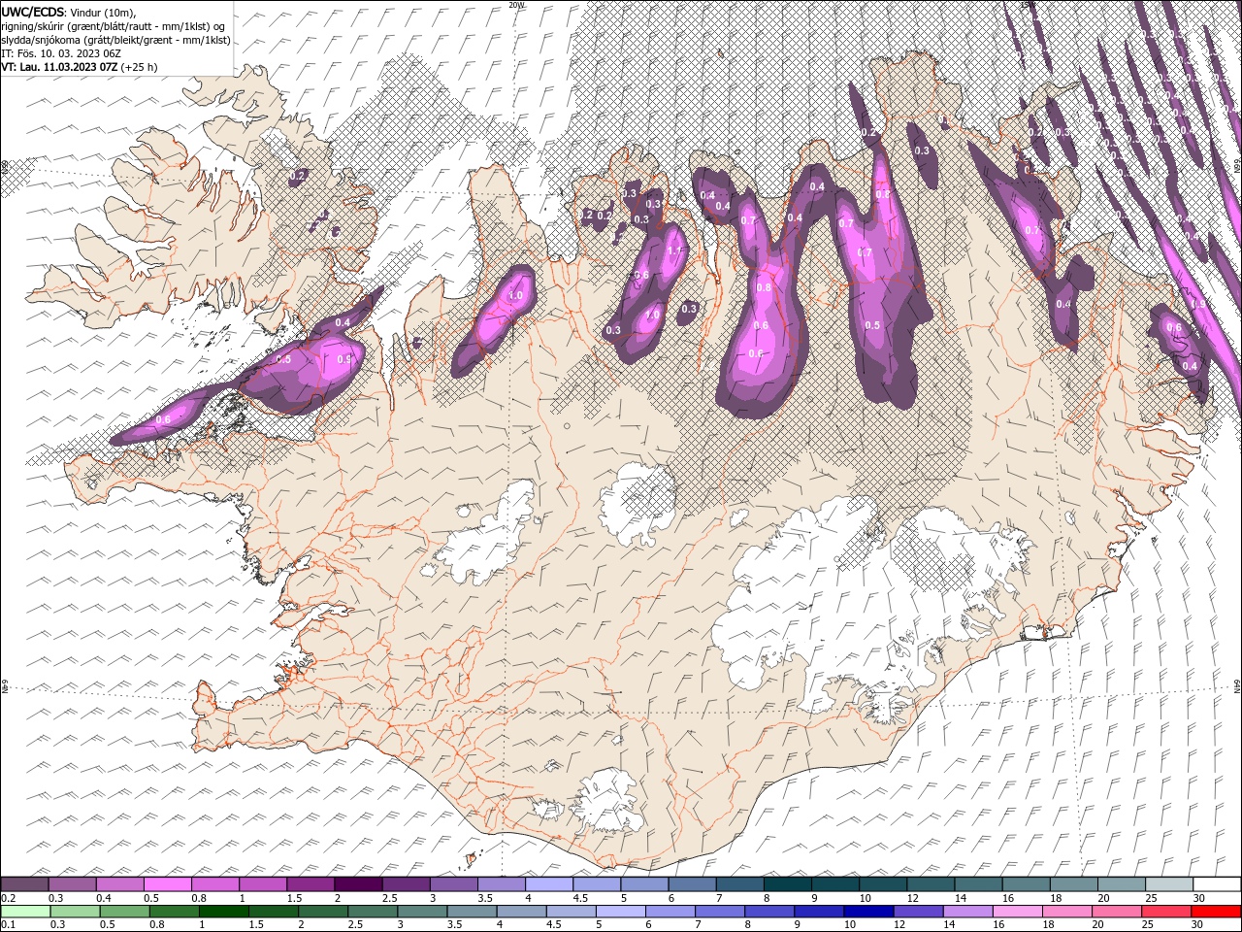Pick the darkest green 1 swatch in the bottom legend row
This screenshot has width=1242, height=932.
click(224, 912)
